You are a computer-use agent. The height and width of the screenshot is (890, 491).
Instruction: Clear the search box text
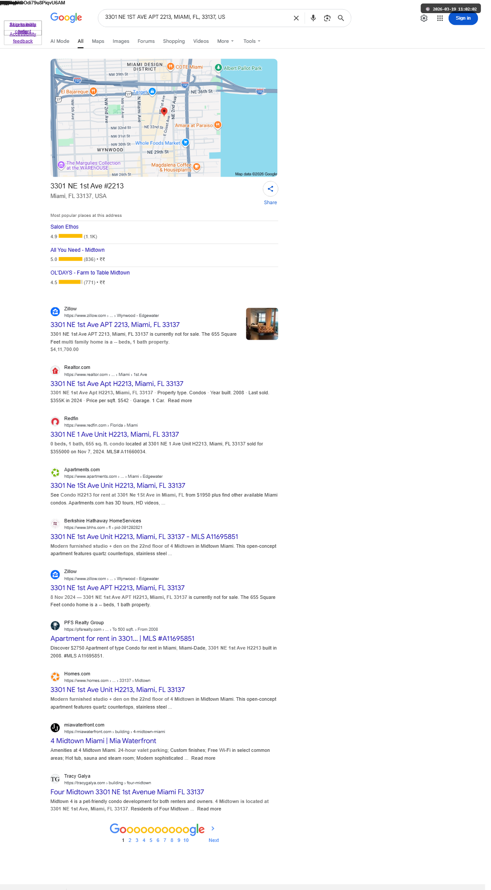point(296,18)
